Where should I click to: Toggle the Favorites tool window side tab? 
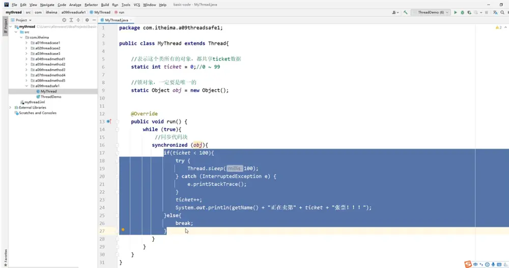pyautogui.click(x=5, y=257)
